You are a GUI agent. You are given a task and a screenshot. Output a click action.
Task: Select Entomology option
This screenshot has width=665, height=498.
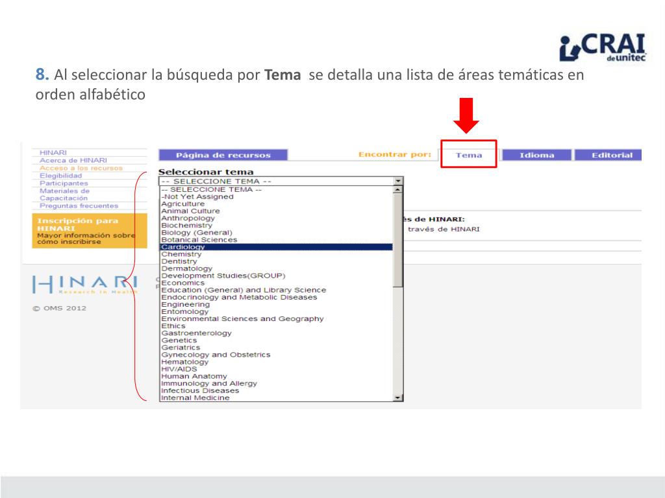[x=277, y=312]
